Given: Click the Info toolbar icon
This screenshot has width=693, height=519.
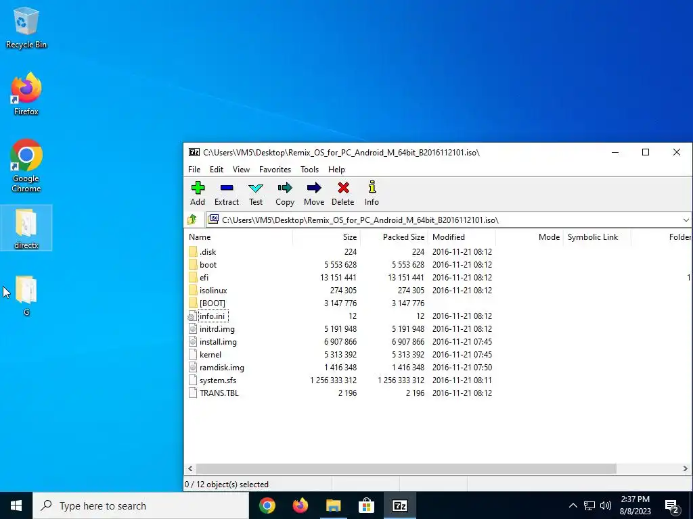Looking at the screenshot, I should tap(372, 193).
